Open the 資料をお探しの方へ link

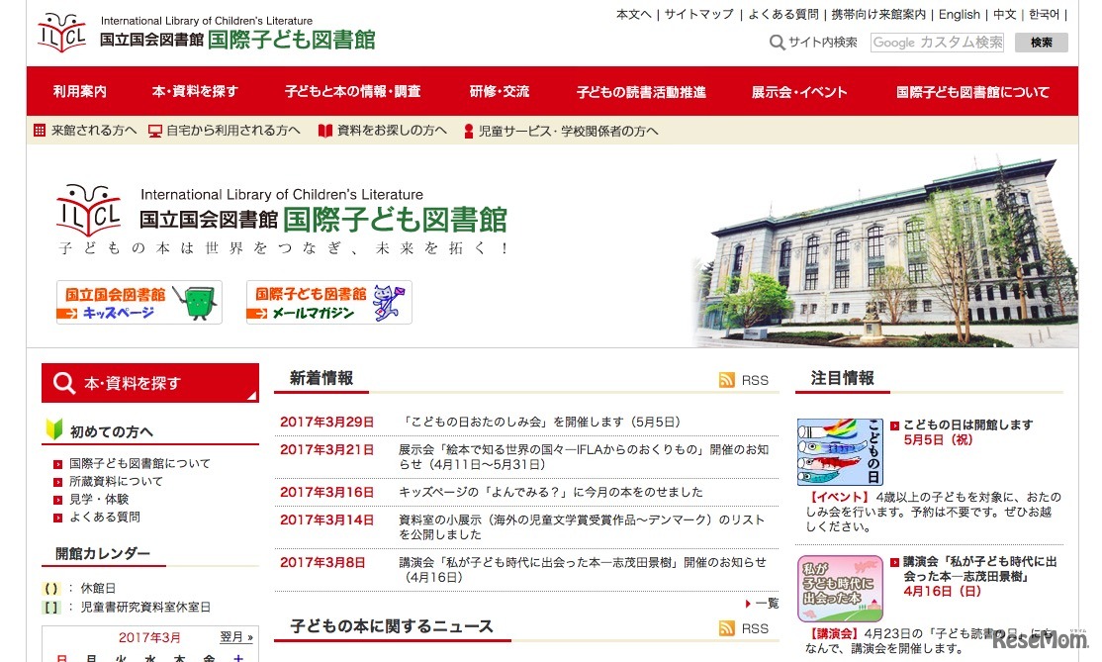click(x=392, y=130)
